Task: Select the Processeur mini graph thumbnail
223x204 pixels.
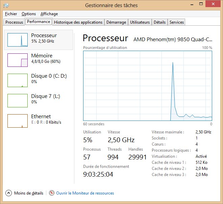Action: pos(17,40)
